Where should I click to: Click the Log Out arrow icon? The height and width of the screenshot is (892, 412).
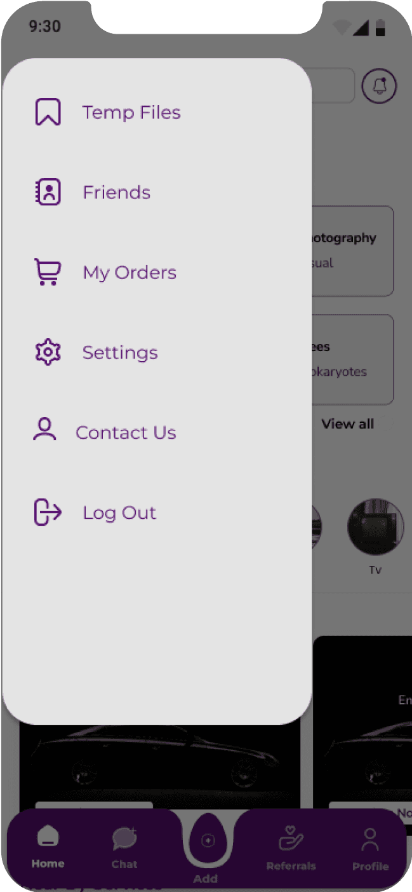[x=48, y=512]
